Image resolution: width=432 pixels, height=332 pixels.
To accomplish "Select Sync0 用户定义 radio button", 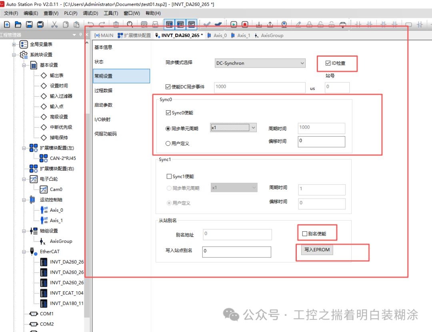I will [x=168, y=143].
